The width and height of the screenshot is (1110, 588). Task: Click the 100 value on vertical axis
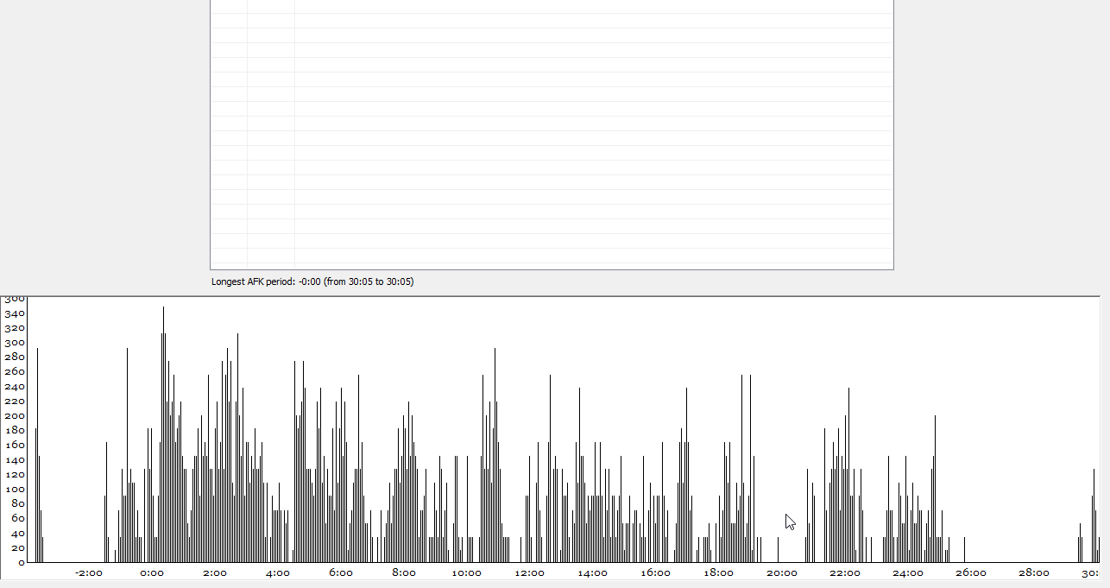click(15, 490)
